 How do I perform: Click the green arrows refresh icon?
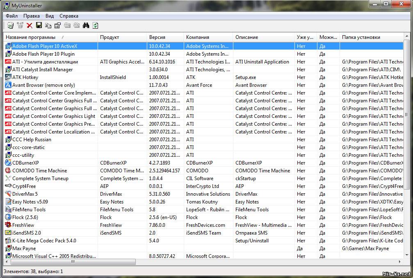[95, 25]
